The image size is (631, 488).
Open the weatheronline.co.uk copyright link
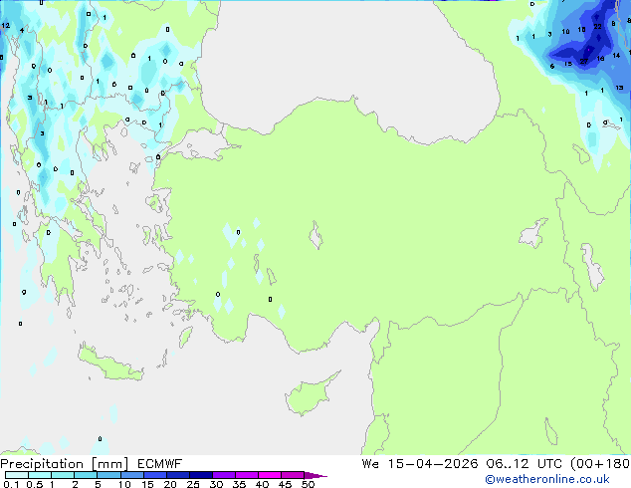point(546,479)
